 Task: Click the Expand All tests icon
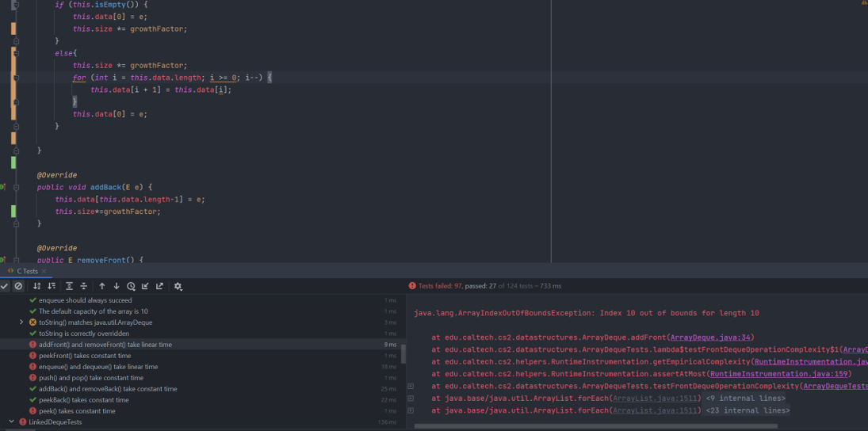click(x=70, y=286)
